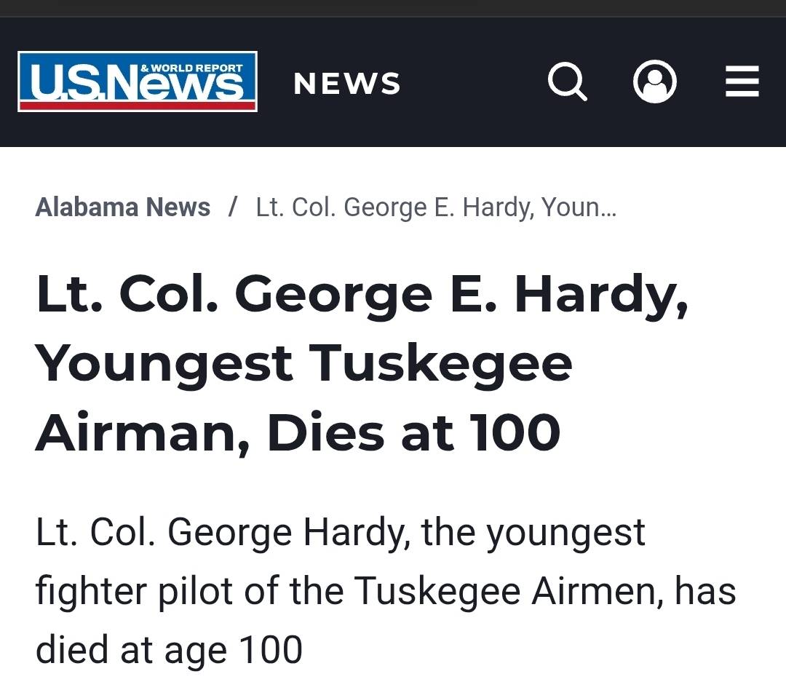Image resolution: width=786 pixels, height=698 pixels.
Task: Expand the hamburger navigation menu
Action: pos(742,82)
